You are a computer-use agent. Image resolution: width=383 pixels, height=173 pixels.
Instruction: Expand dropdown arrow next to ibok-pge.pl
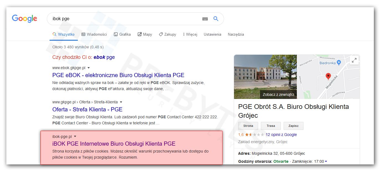pyautogui.click(x=75, y=137)
